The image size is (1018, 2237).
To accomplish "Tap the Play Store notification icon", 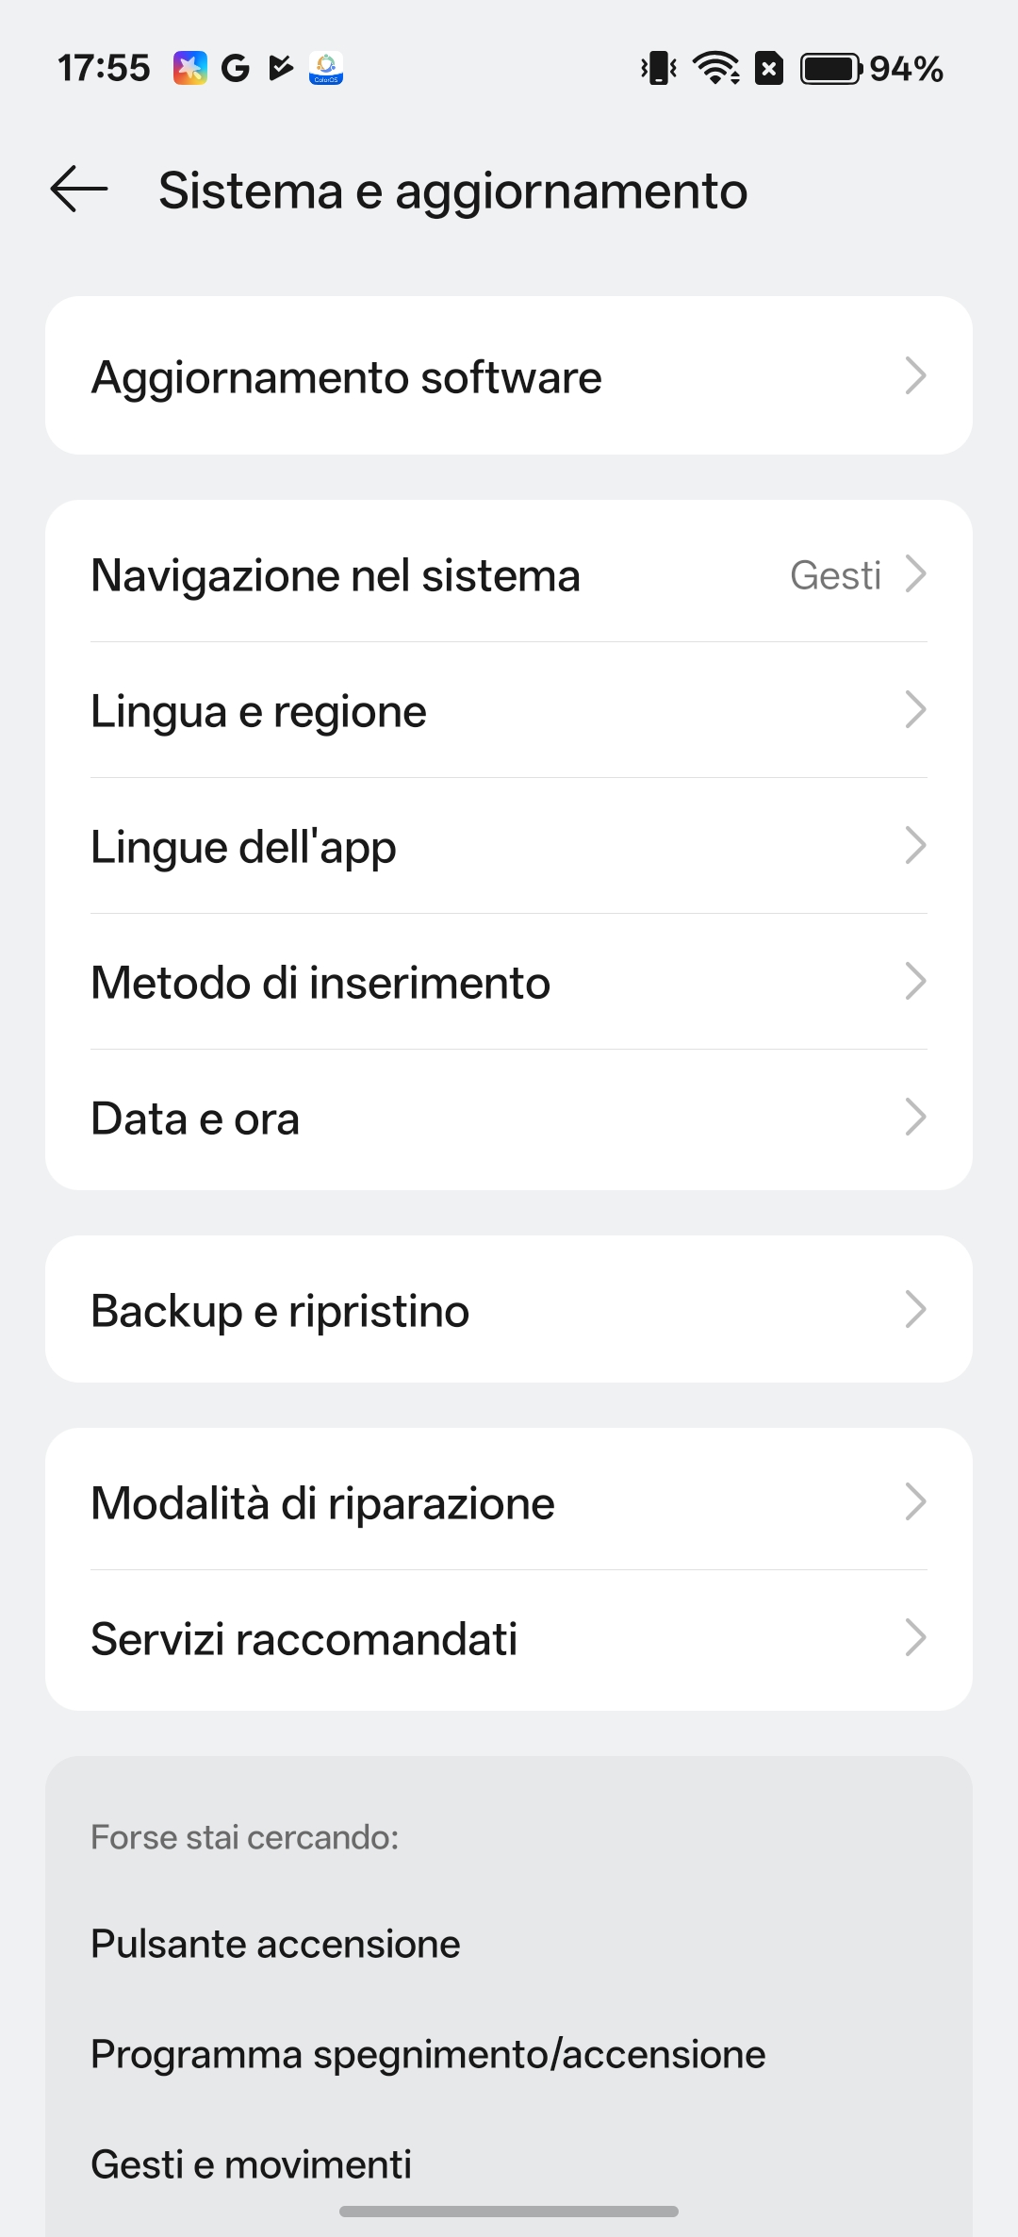I will click(x=280, y=68).
